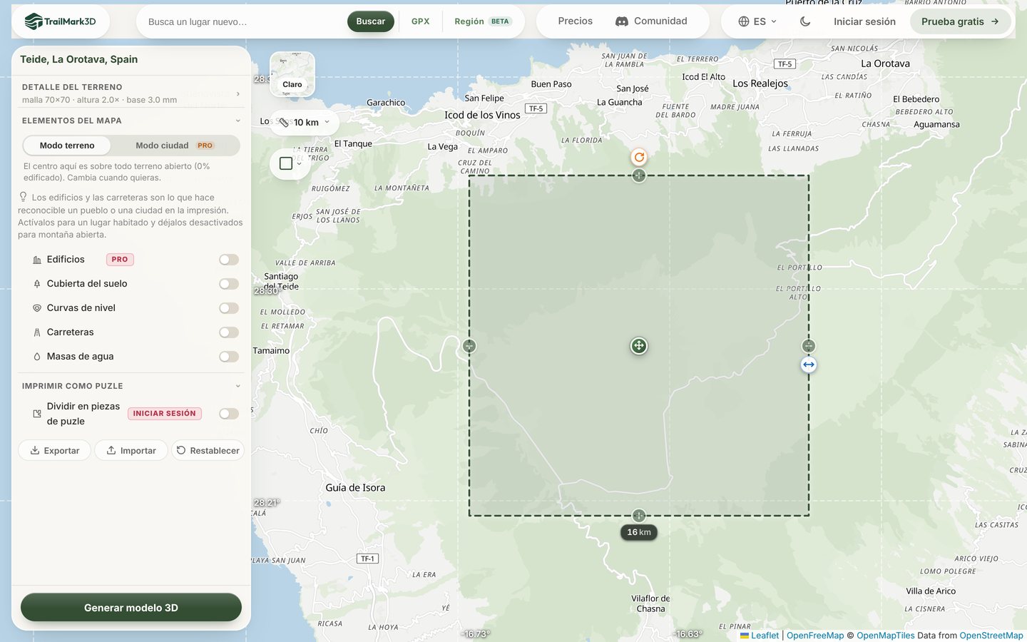1027x642 pixels.
Task: Open the 10 km scale dropdown
Action: (x=305, y=123)
